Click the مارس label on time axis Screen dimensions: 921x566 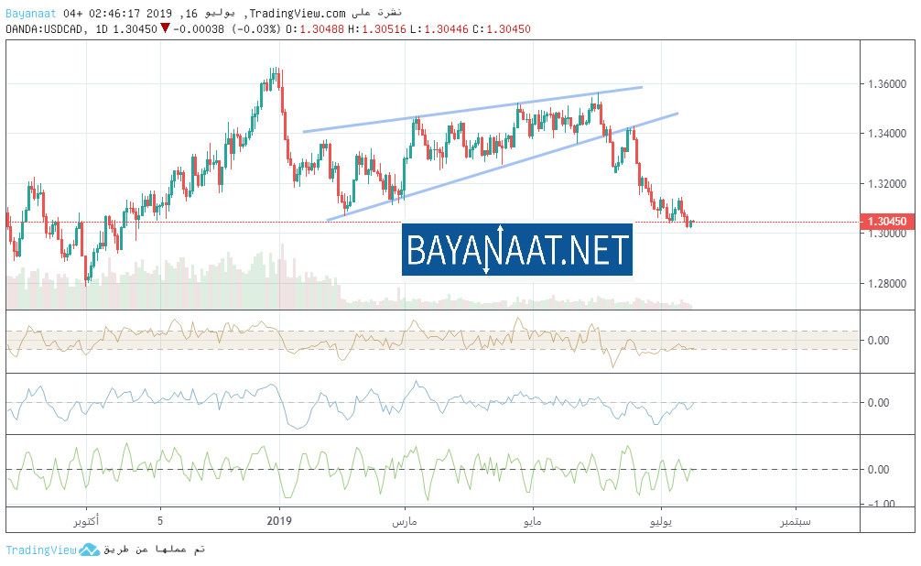[x=405, y=521]
